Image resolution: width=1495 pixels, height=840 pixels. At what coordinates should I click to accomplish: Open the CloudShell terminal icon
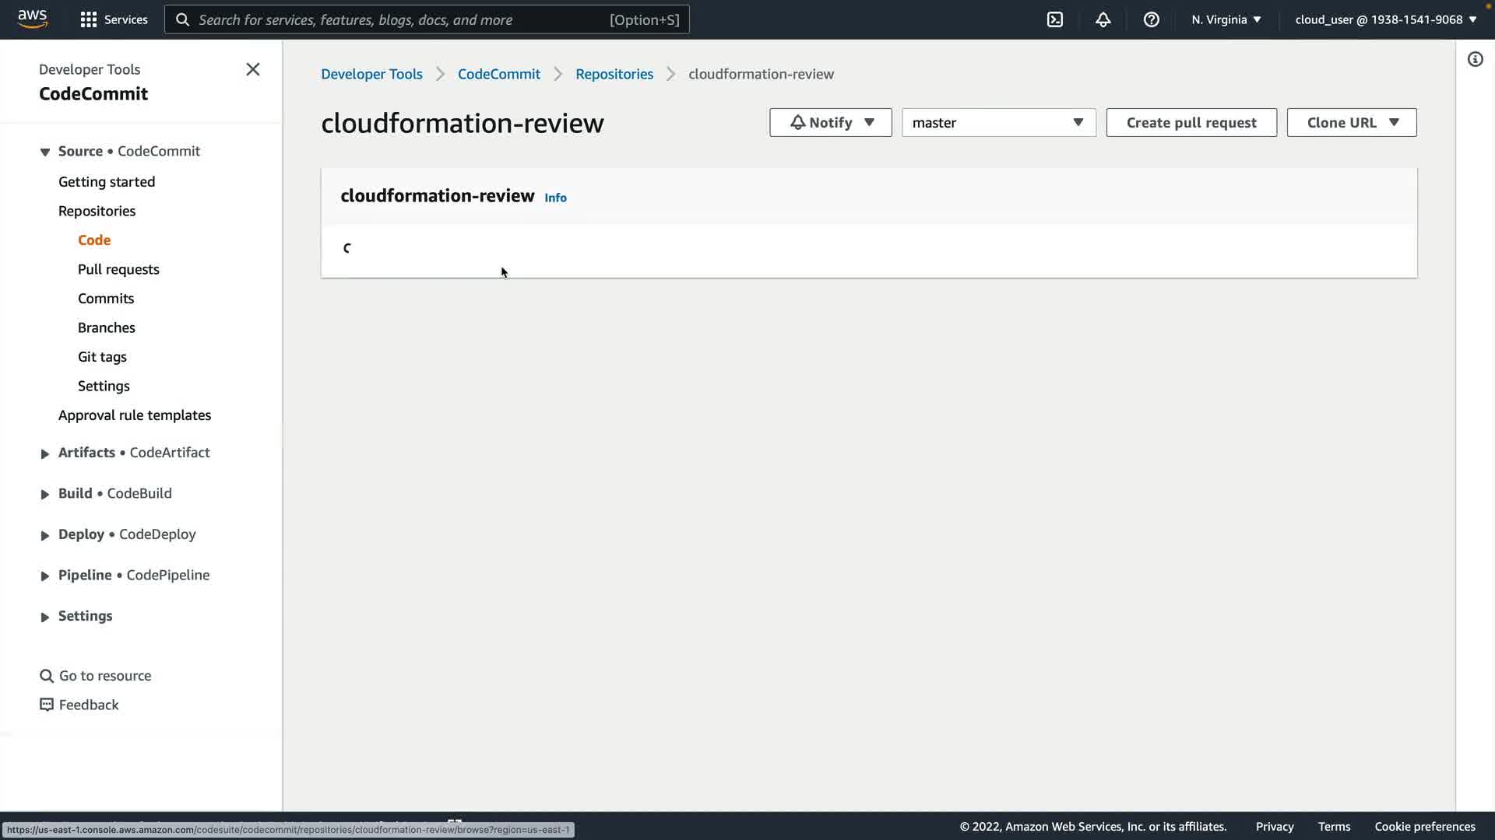point(1055,19)
